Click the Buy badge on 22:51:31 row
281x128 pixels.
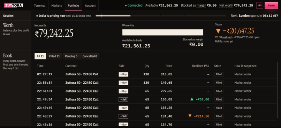123,91
